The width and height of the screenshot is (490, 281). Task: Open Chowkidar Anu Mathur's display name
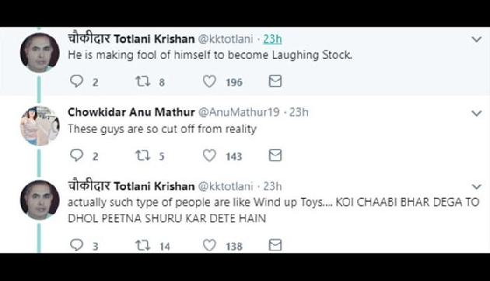[131, 113]
